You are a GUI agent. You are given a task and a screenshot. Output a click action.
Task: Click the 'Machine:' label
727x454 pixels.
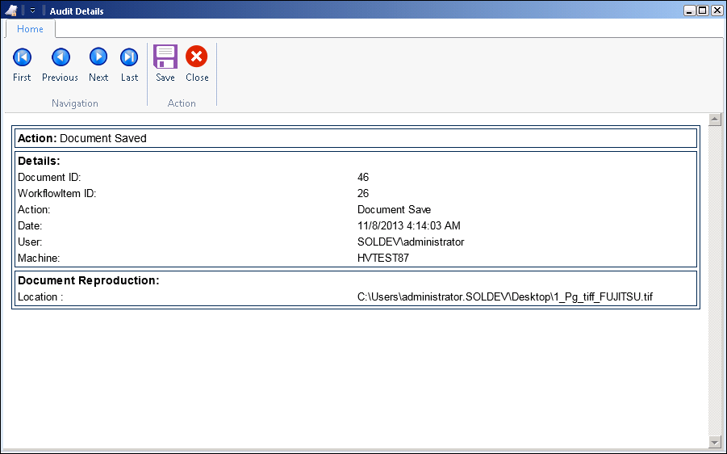[x=39, y=259]
